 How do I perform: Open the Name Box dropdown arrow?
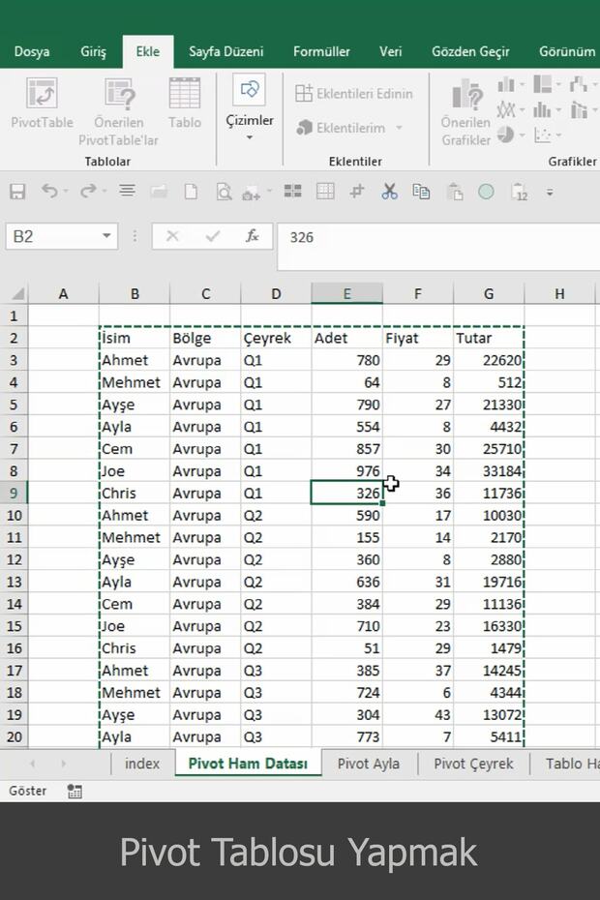pos(106,236)
